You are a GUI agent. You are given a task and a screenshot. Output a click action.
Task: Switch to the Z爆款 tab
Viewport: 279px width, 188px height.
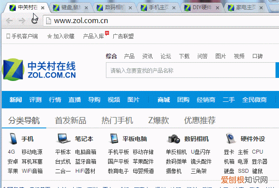pos(159,120)
